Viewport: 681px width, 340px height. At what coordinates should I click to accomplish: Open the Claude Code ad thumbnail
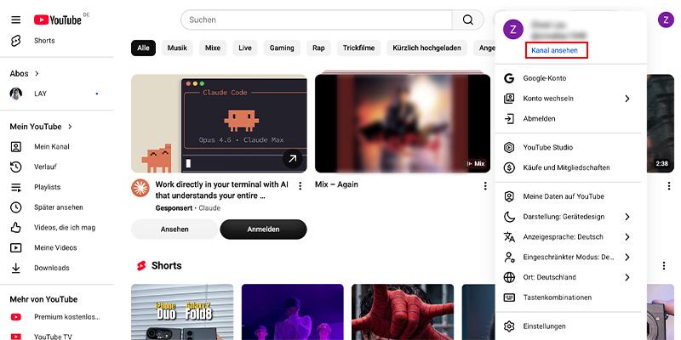coord(219,123)
